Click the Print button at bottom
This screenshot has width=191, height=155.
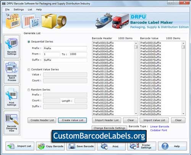tap(111, 146)
